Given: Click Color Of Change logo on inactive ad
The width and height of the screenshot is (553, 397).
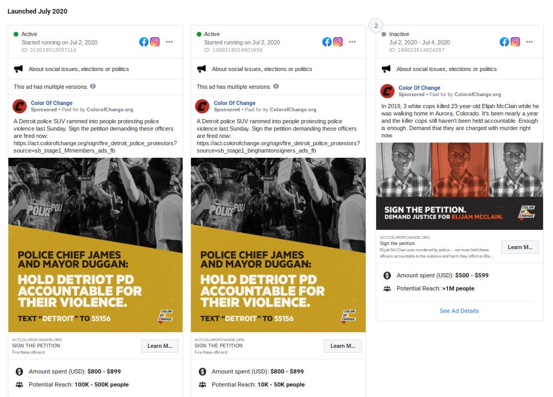Looking at the screenshot, I should 387,91.
